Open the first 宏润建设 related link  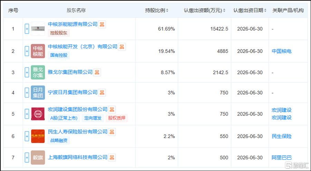tap(281, 110)
